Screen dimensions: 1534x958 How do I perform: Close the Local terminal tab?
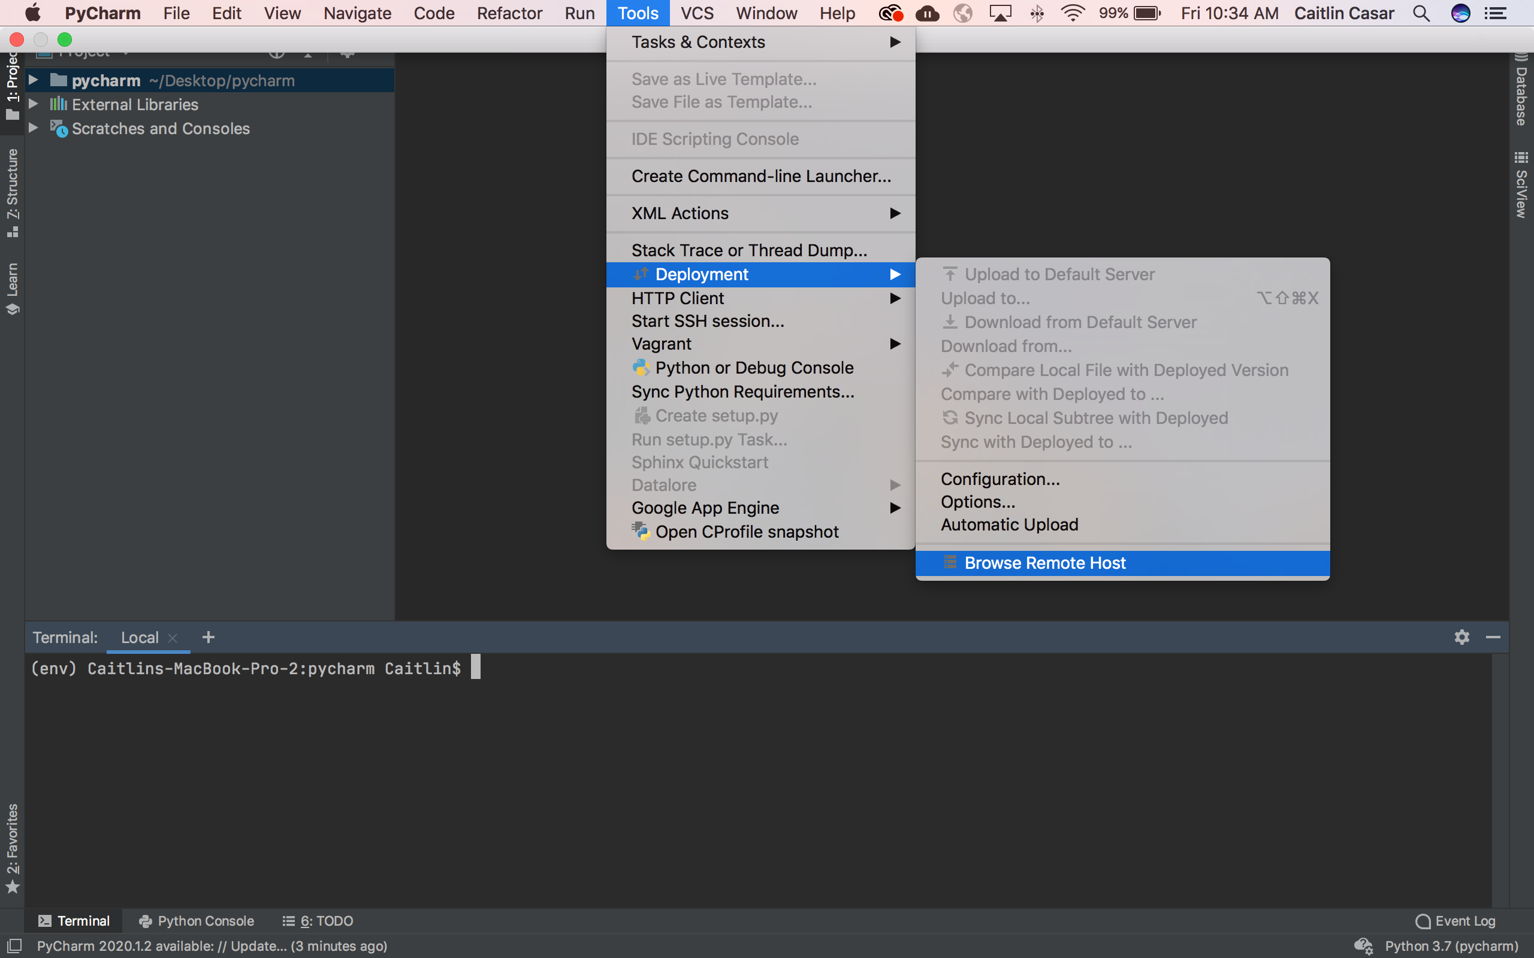[x=173, y=638]
